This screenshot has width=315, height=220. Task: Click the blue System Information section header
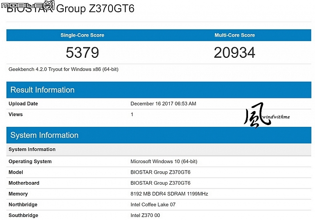[x=159, y=135]
